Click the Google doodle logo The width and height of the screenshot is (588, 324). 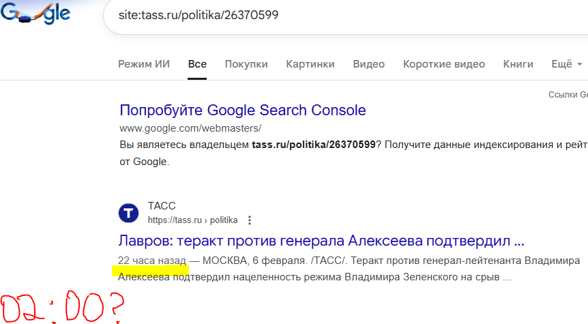tap(35, 13)
